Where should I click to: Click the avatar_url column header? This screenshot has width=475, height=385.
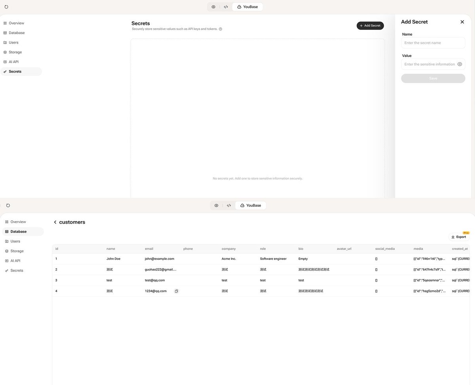(x=344, y=249)
